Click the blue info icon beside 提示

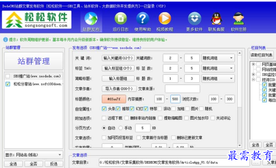click(6, 40)
